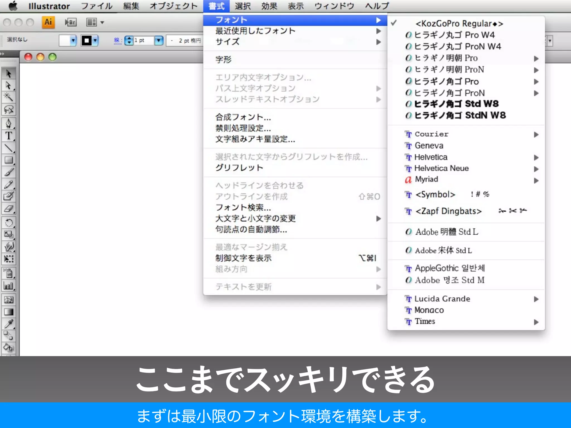Viewport: 571px width, 428px height.
Task: Open the Apple menu
Action: tap(13, 6)
